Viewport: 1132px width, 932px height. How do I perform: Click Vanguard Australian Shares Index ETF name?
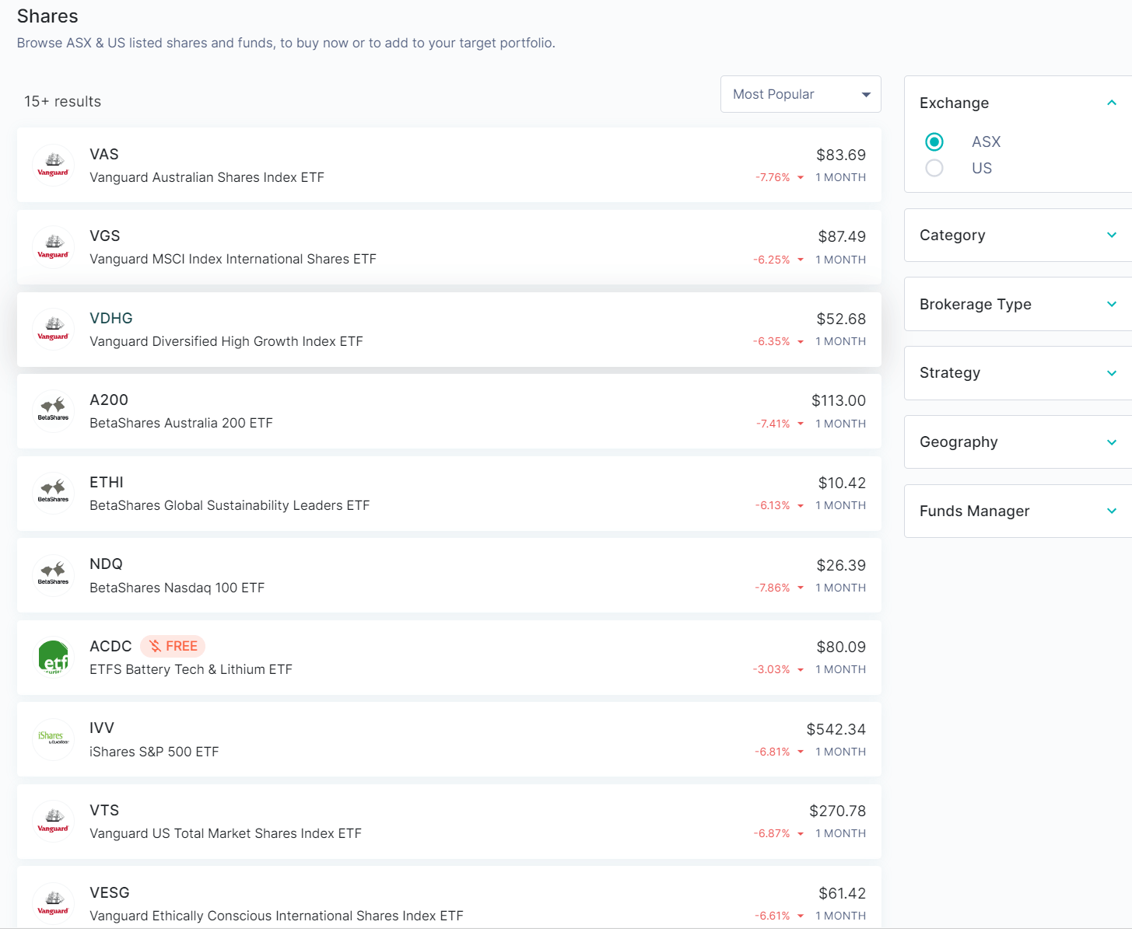(207, 177)
